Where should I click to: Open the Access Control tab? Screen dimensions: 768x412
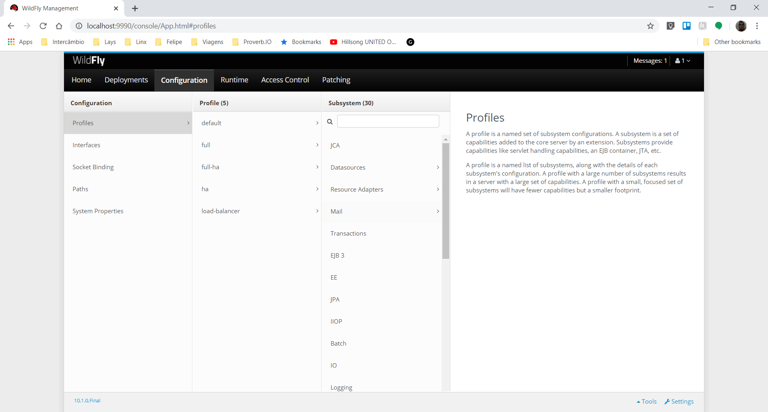[285, 80]
